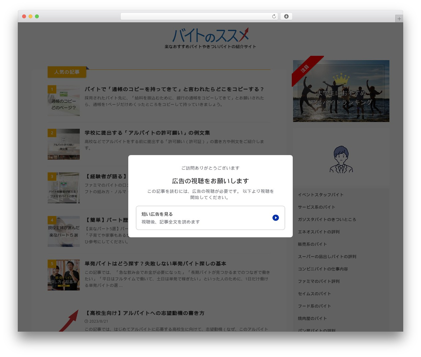Open article アルバイトの許可願いの例文集 title

pos(147,133)
